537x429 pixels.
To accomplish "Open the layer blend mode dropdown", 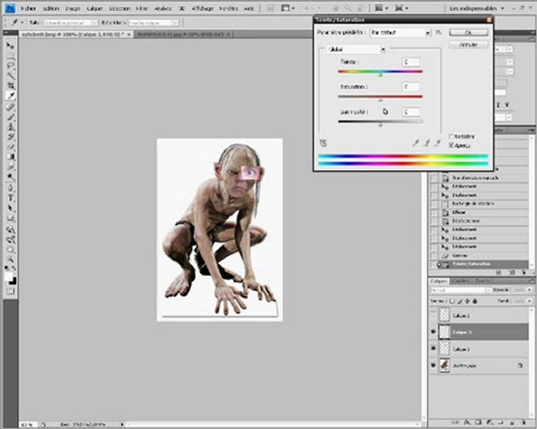I will [461, 290].
